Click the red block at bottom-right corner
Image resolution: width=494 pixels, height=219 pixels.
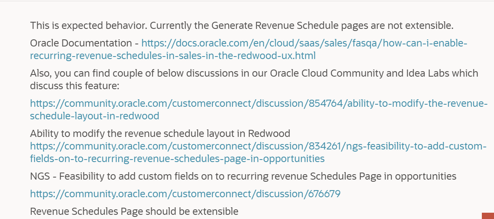tap(488, 216)
